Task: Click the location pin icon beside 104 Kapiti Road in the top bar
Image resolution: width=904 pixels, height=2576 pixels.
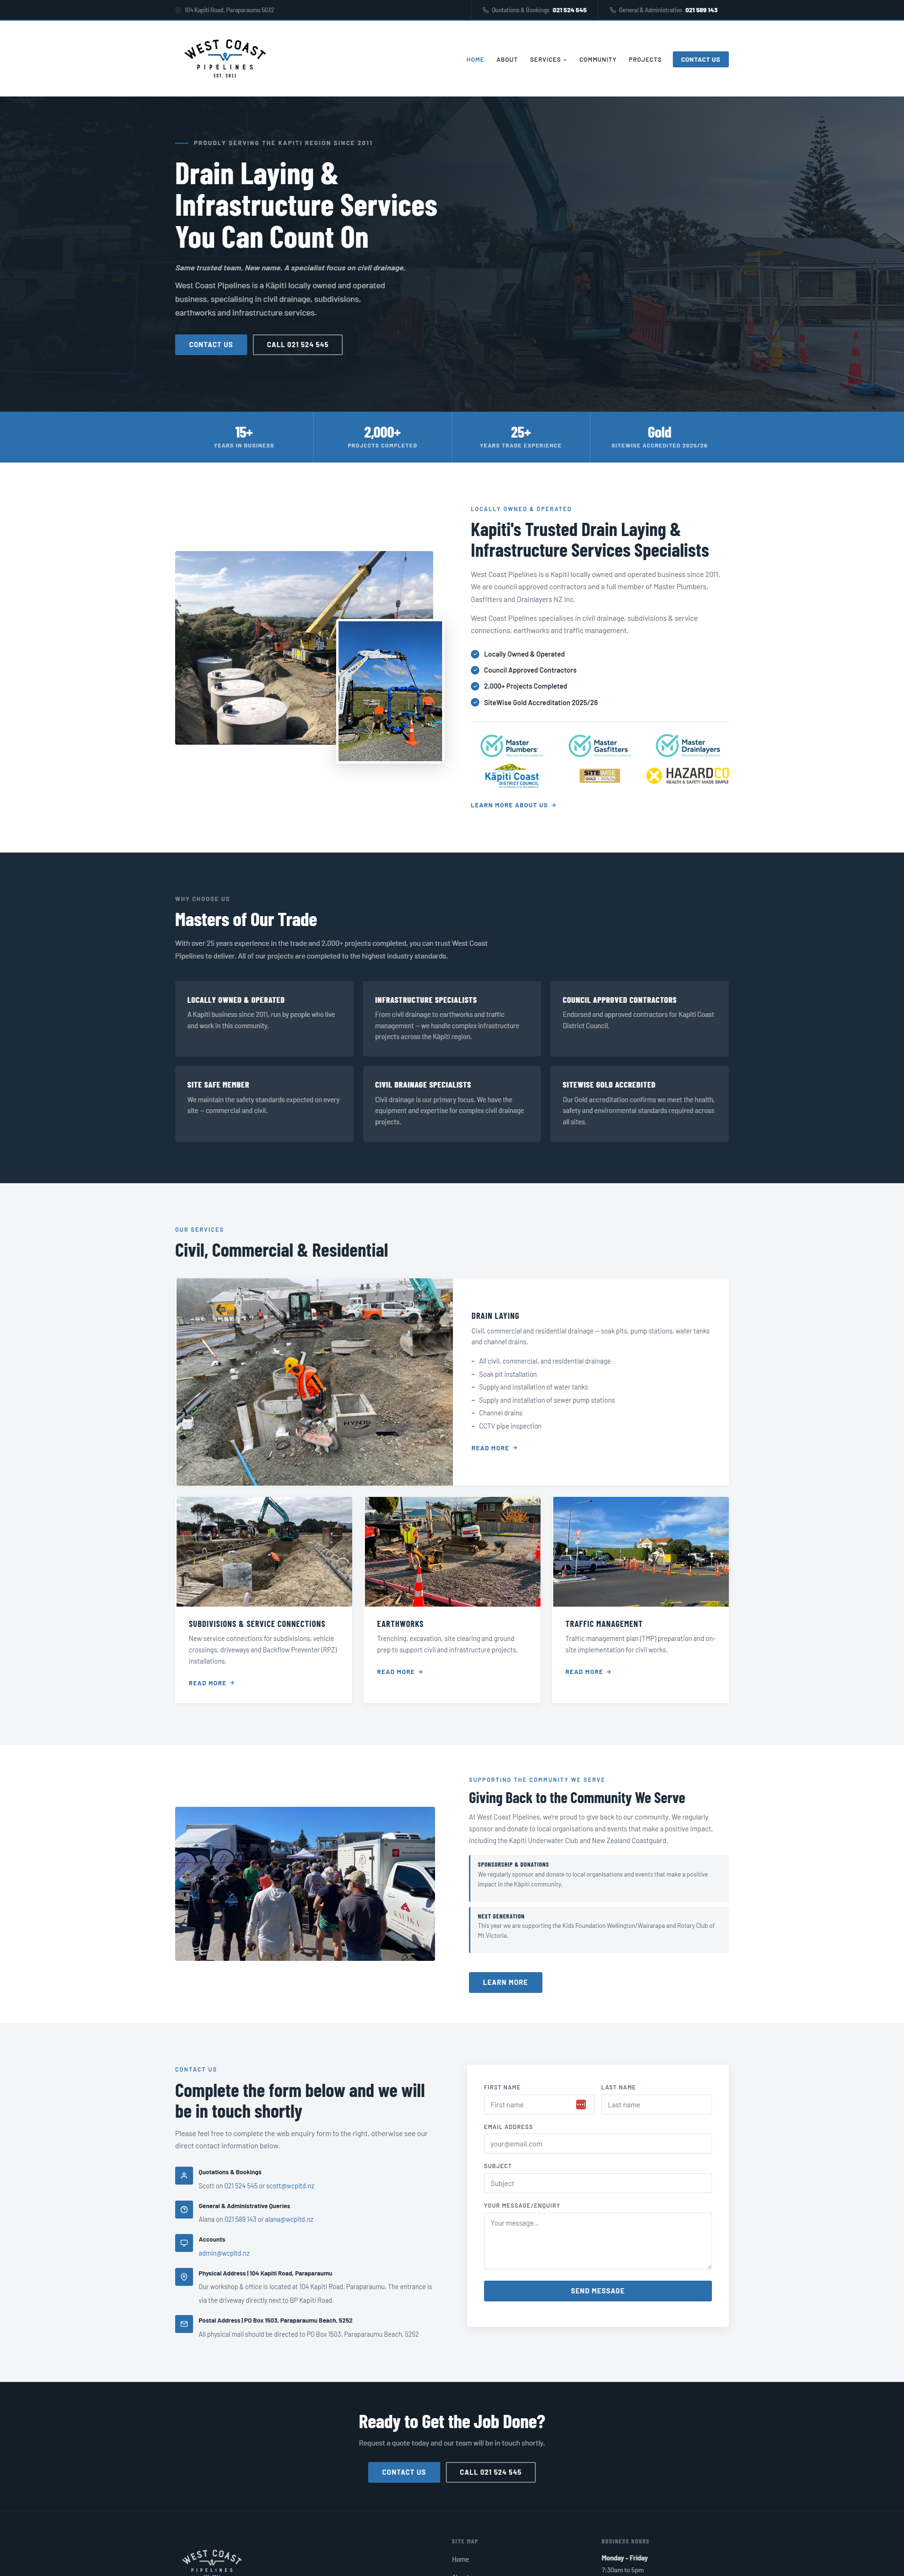Action: pos(178,10)
